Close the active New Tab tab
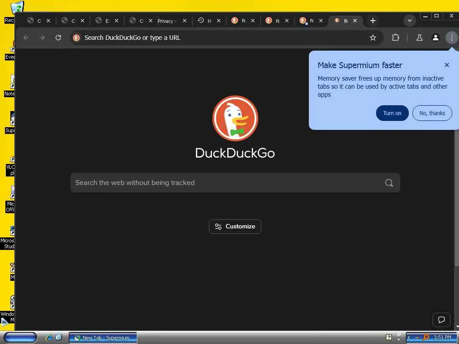This screenshot has width=459, height=344. 355,21
